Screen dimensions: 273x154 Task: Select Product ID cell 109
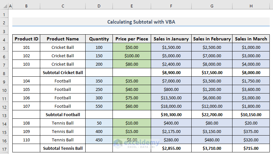pos(27,131)
